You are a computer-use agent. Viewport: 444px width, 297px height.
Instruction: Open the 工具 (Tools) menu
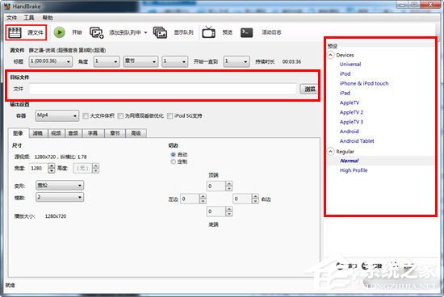point(28,18)
